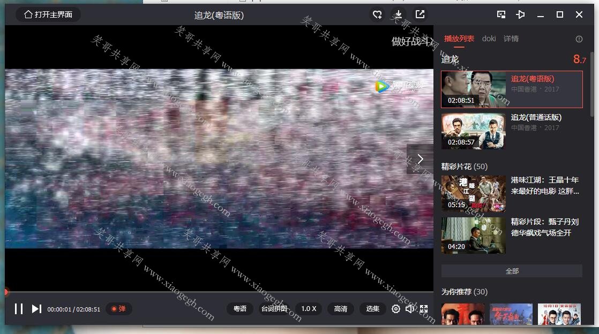
Task: Show all clips with 全部 button
Action: [512, 271]
